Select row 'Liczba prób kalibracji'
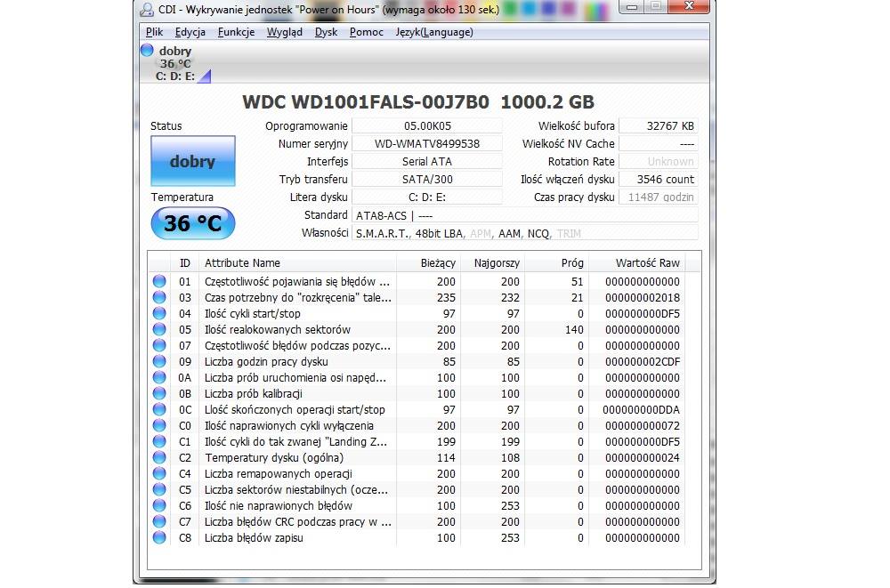The image size is (890, 588). (x=417, y=393)
